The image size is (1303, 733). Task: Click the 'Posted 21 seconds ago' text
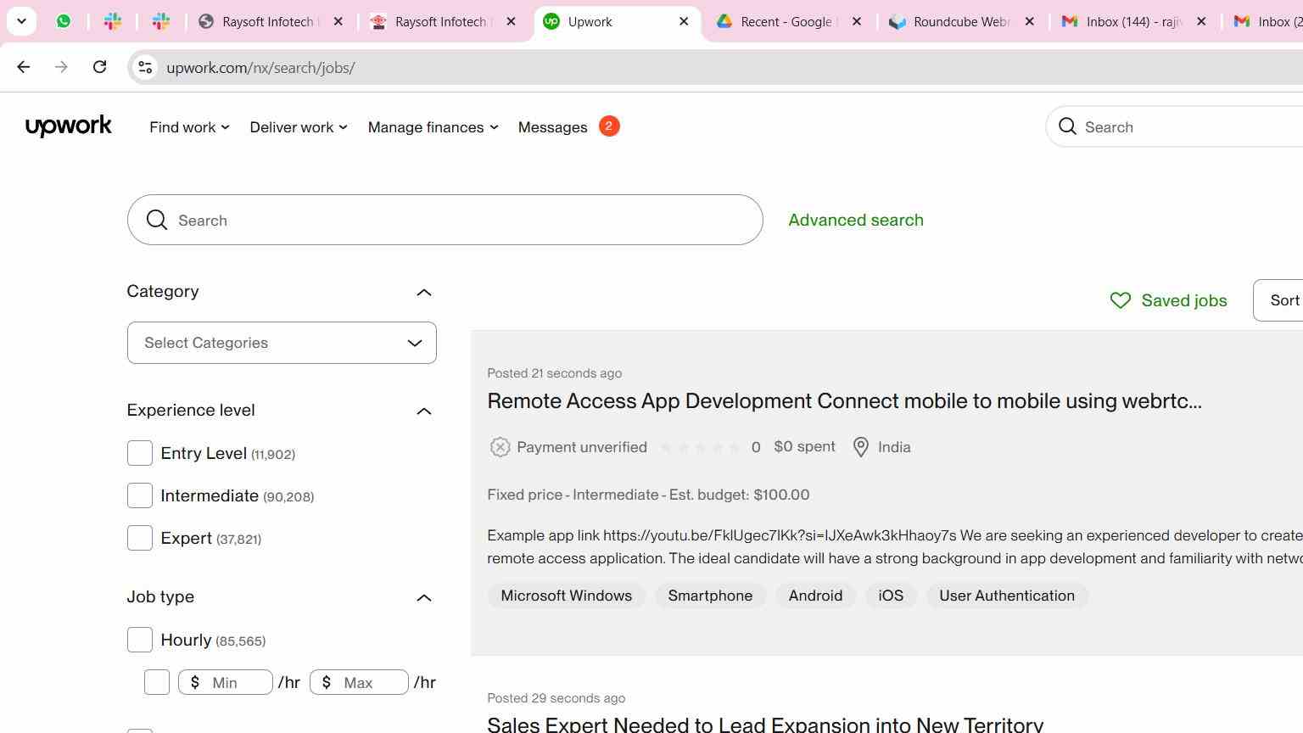555,373
